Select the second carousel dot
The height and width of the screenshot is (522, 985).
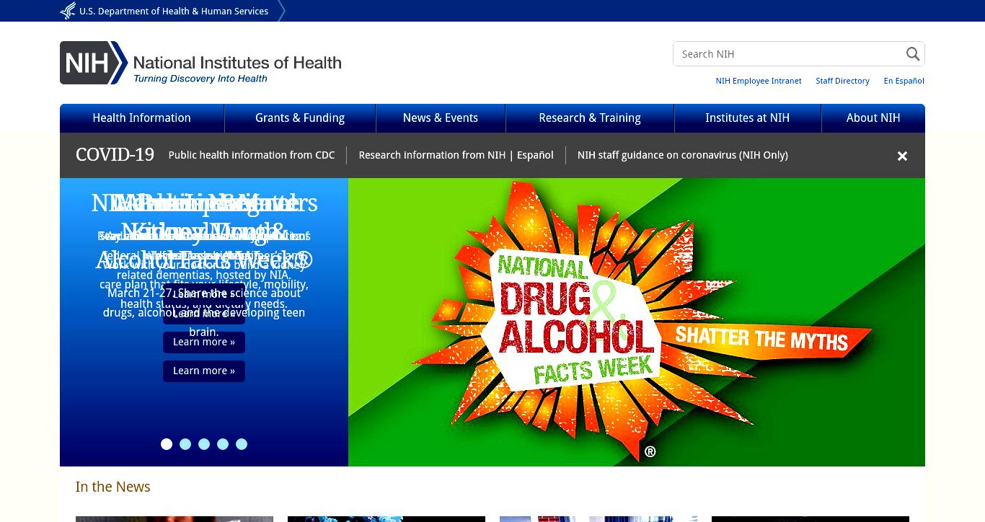tap(185, 444)
